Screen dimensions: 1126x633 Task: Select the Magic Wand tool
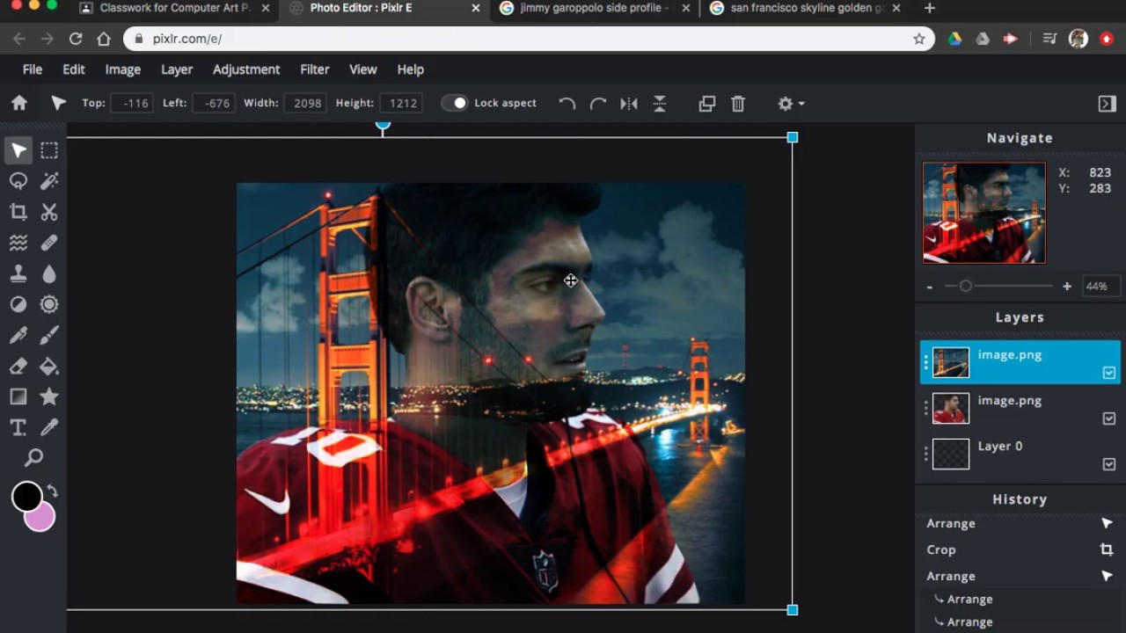[x=49, y=181]
